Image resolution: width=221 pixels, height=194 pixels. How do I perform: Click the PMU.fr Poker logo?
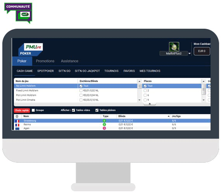(31, 50)
